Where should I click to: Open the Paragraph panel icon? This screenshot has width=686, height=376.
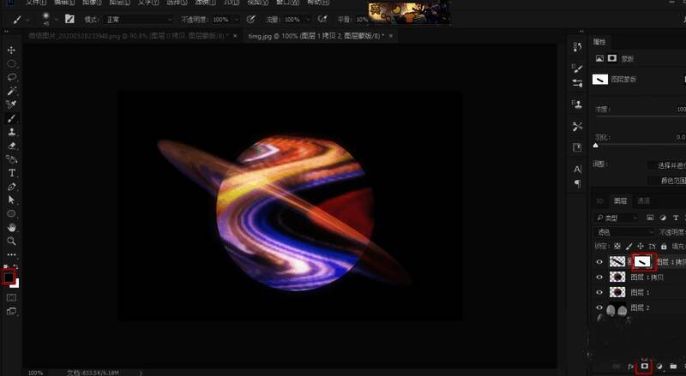pyautogui.click(x=577, y=183)
